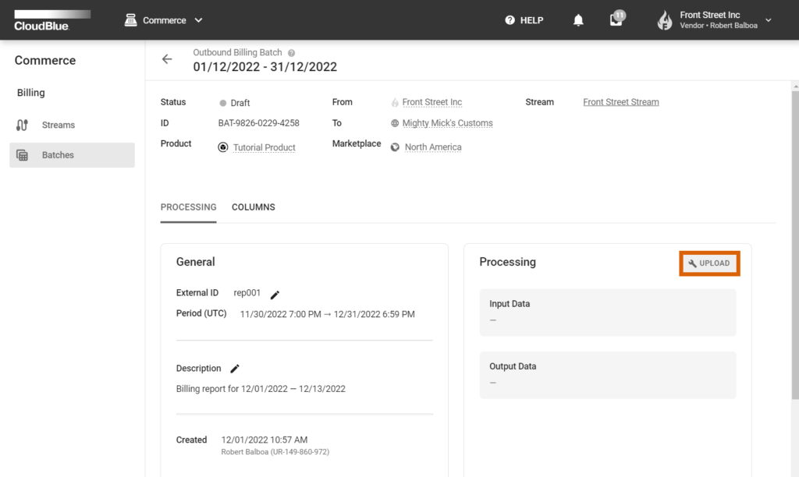Click the Billing report description text
Image resolution: width=799 pixels, height=477 pixels.
click(261, 389)
